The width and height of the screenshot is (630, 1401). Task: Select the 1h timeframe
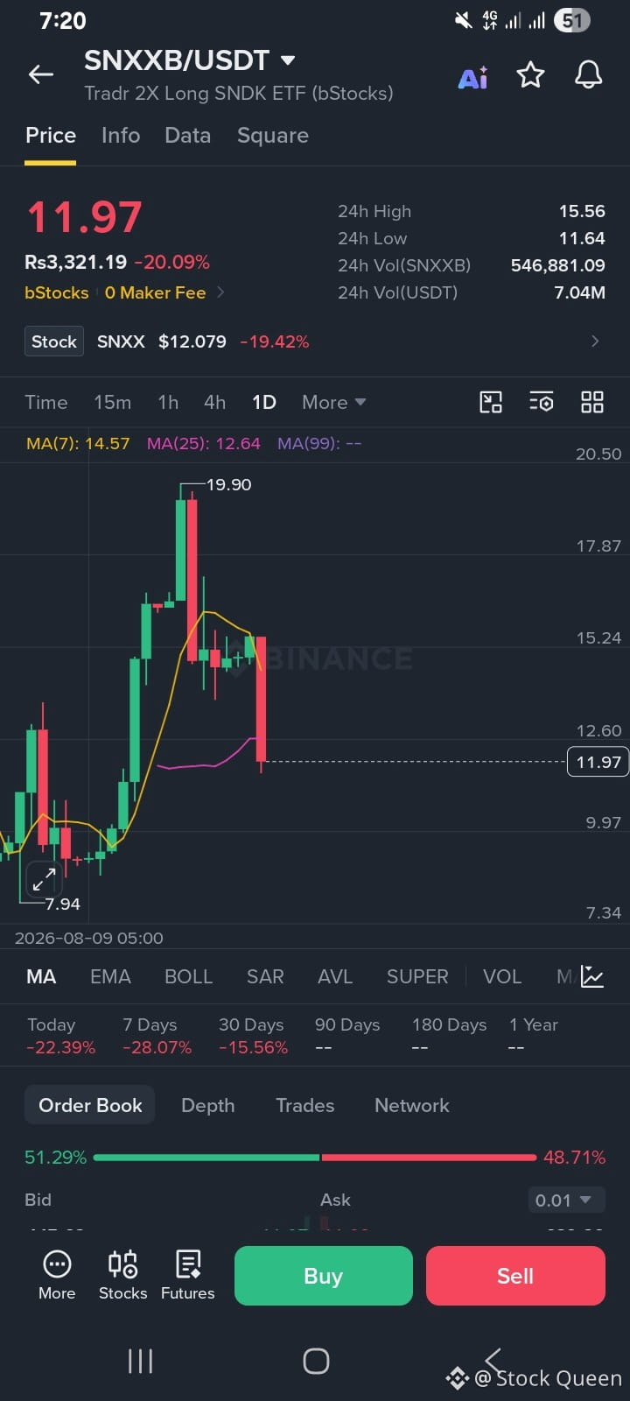168,402
